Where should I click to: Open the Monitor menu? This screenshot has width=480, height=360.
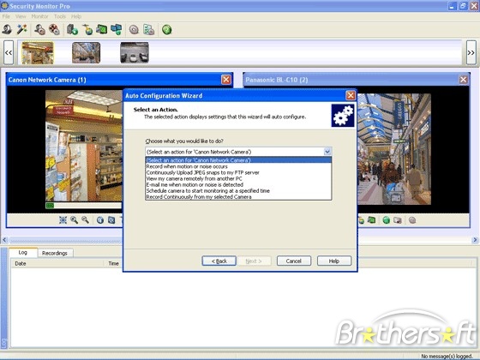(39, 16)
